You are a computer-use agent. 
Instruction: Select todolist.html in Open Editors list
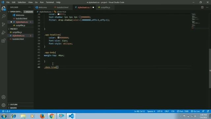[21, 19]
